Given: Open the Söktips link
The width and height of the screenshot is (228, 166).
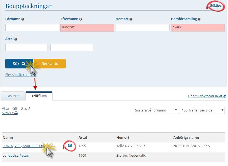Looking at the screenshot, I should pyautogui.click(x=216, y=6).
